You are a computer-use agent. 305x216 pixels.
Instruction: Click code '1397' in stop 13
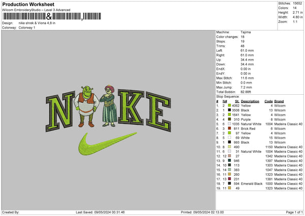[269, 161]
